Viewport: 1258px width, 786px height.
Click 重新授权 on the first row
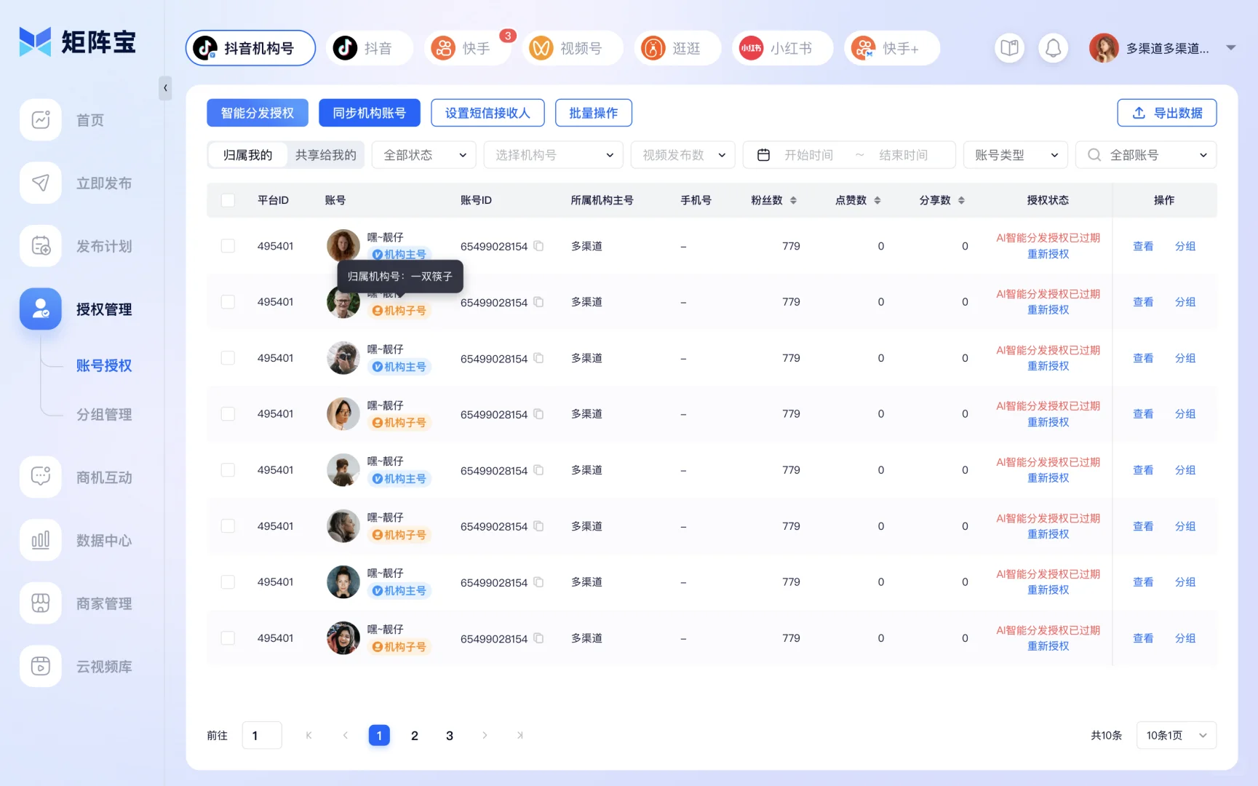(x=1048, y=254)
